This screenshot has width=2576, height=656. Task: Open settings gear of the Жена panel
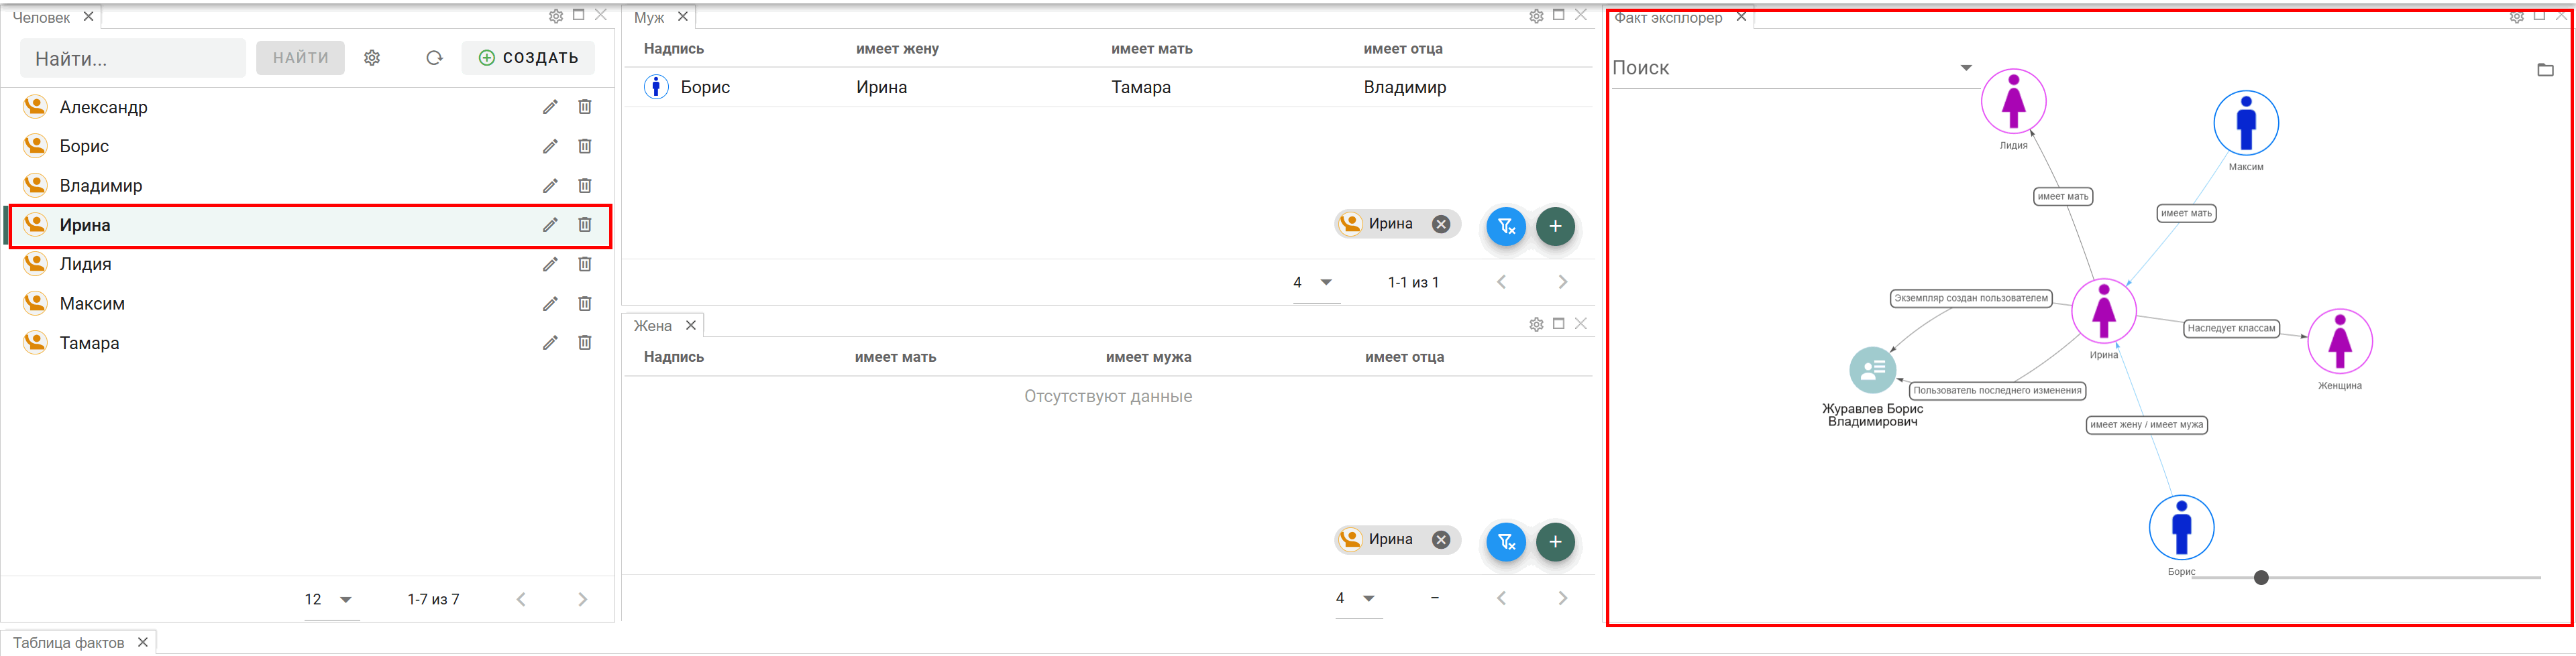pos(1537,324)
